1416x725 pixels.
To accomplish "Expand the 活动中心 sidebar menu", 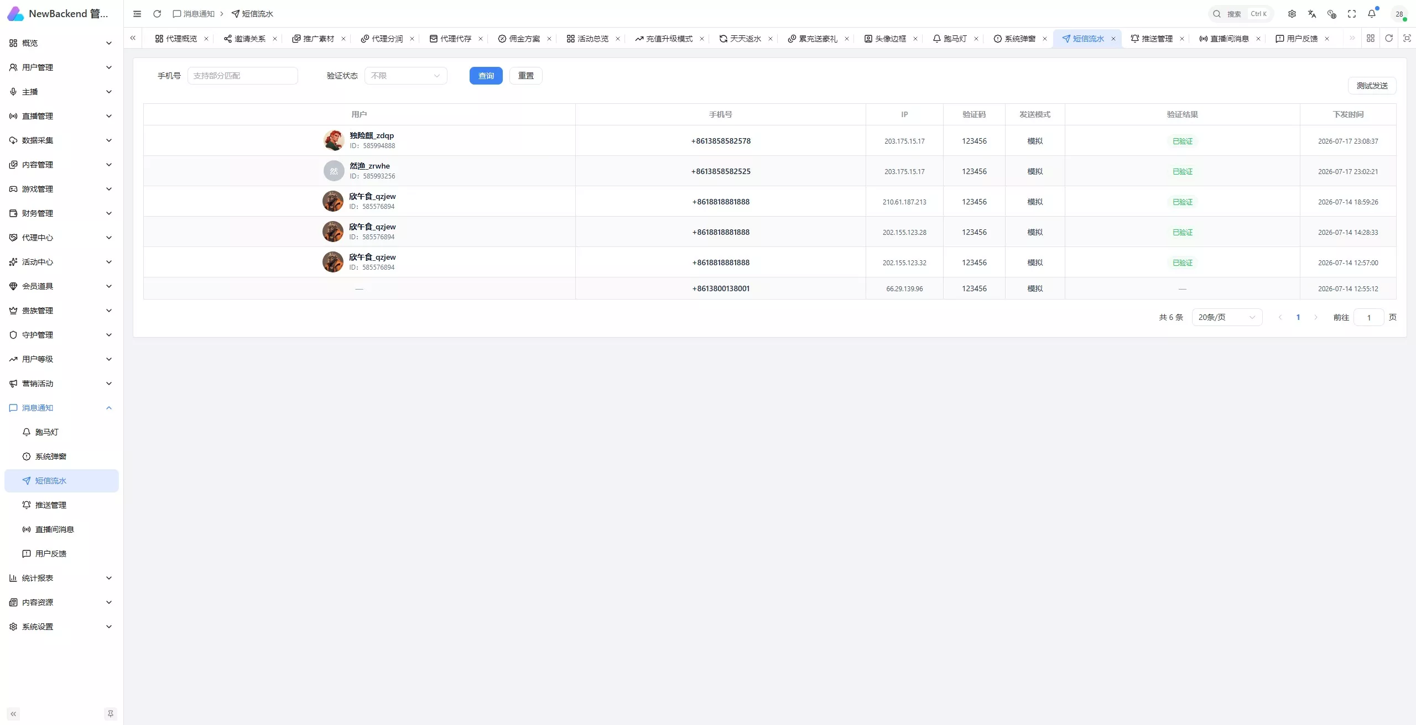I will pos(61,262).
